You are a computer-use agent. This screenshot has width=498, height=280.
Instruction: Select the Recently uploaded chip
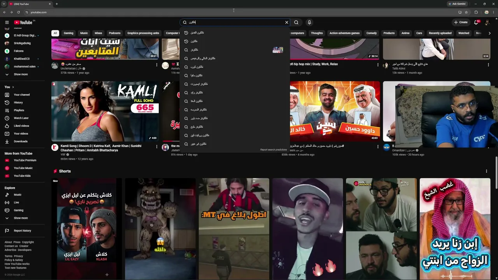point(440,33)
